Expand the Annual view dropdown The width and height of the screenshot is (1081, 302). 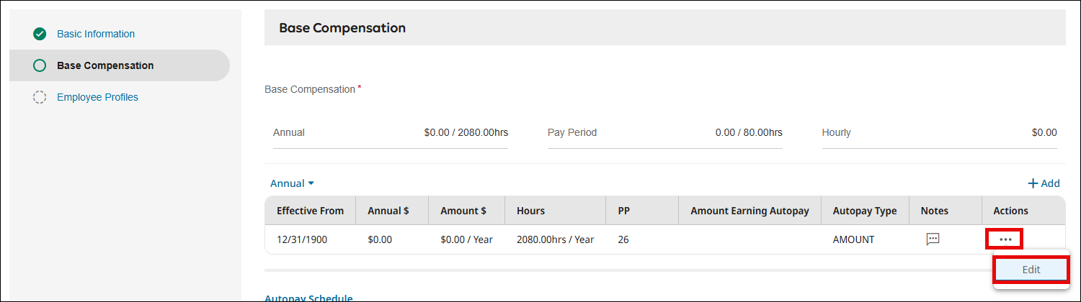[x=292, y=183]
